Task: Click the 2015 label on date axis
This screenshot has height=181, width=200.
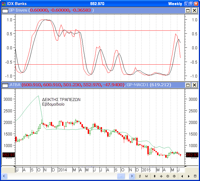Action: point(146,170)
